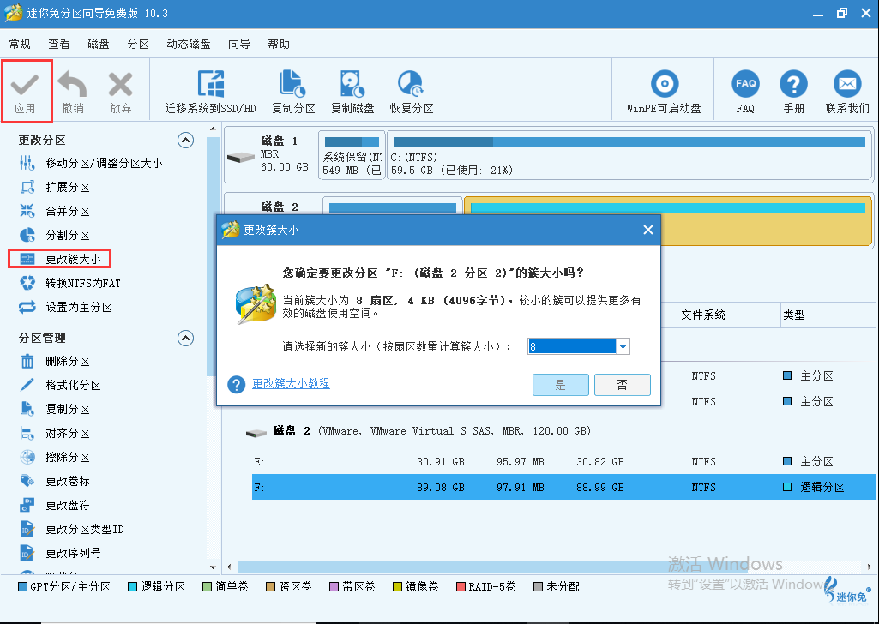Select 扩展分区 in the sidebar
Image resolution: width=879 pixels, height=624 pixels.
tap(54, 187)
